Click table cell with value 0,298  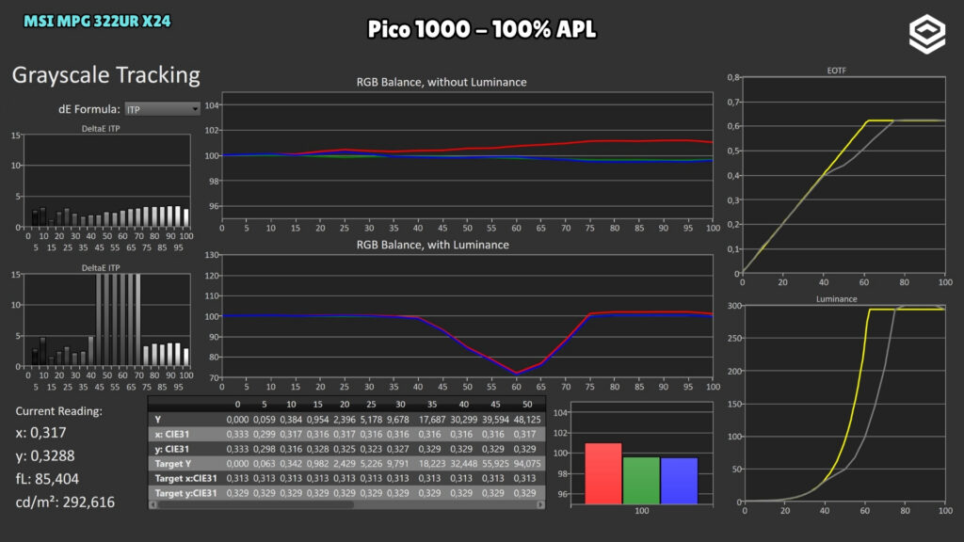(265, 449)
